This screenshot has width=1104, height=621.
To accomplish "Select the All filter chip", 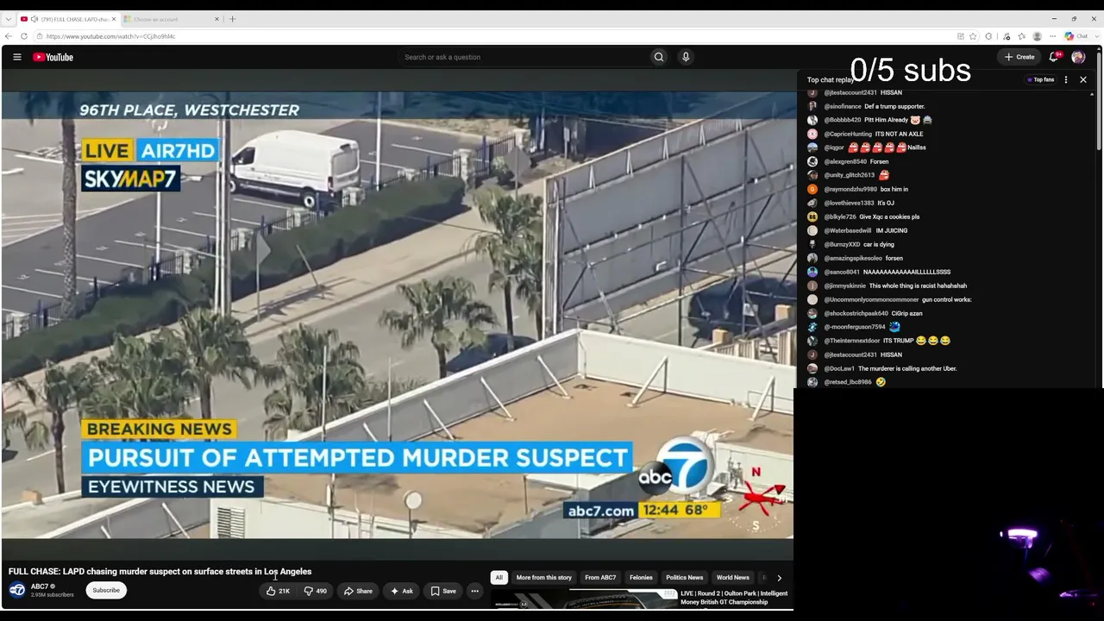I will (499, 578).
